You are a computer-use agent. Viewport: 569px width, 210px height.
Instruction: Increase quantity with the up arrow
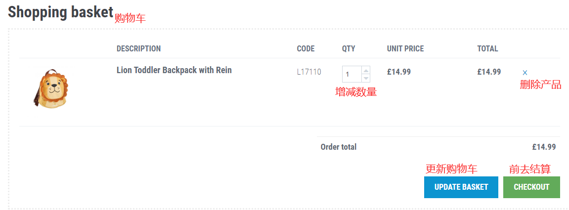click(x=366, y=70)
